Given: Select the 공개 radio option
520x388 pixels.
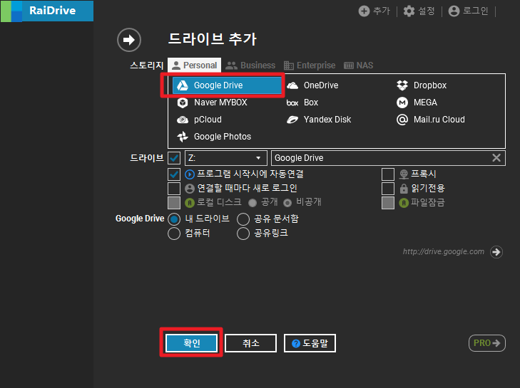Looking at the screenshot, I should tap(253, 203).
